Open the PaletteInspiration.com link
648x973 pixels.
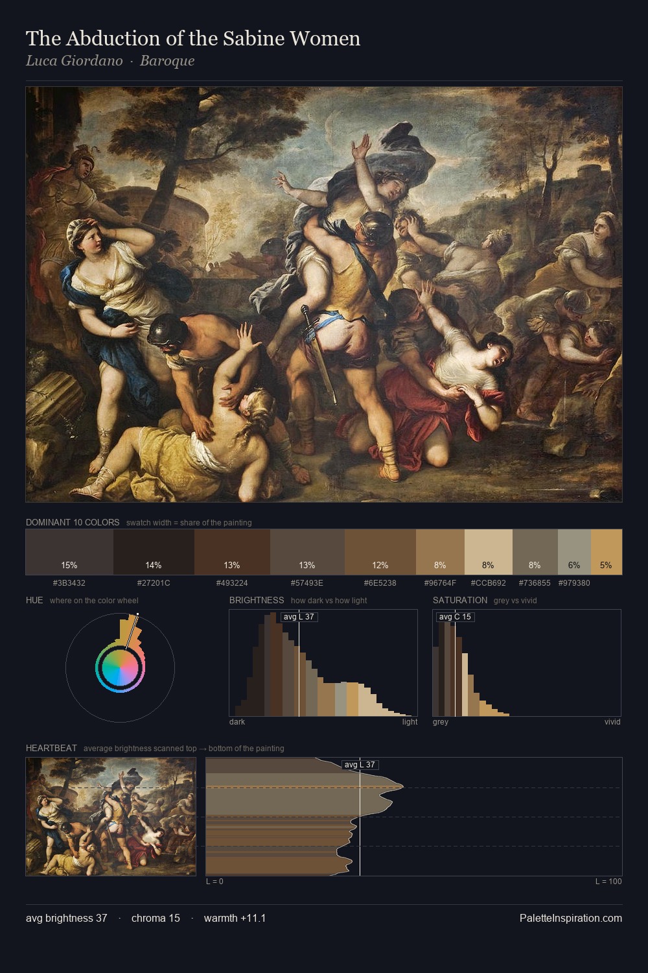pos(571,918)
